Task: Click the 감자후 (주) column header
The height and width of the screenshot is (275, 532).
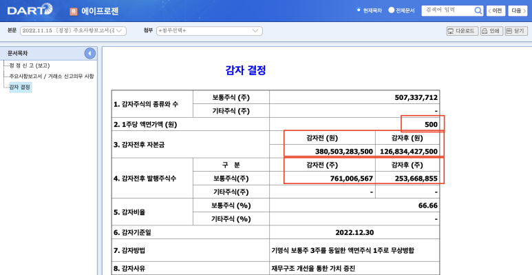Action: (x=407, y=165)
